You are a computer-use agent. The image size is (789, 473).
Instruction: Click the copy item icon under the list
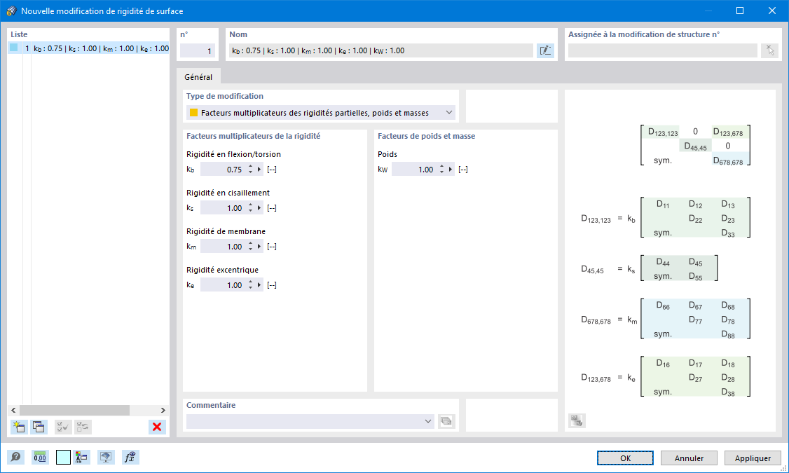click(39, 427)
